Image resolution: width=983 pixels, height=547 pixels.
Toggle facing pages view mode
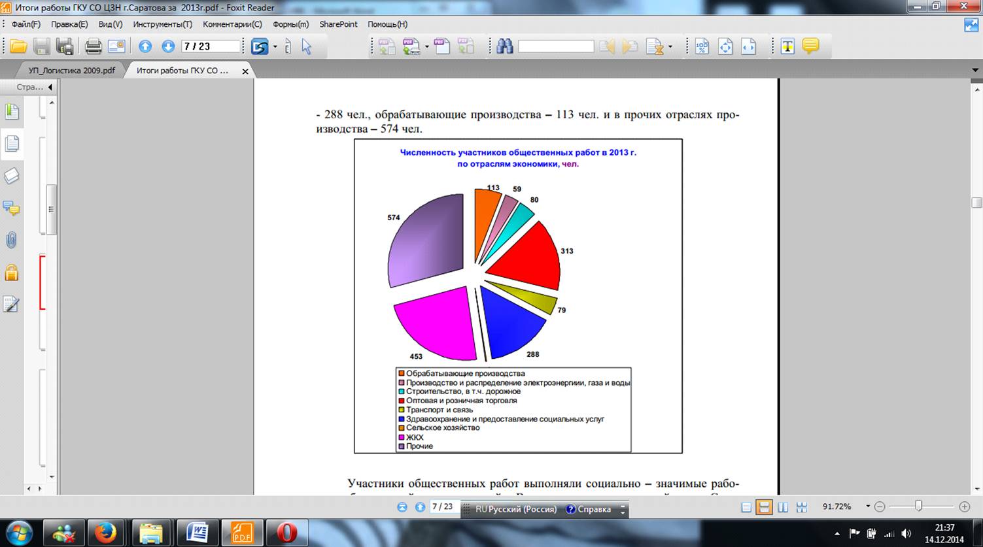(783, 507)
